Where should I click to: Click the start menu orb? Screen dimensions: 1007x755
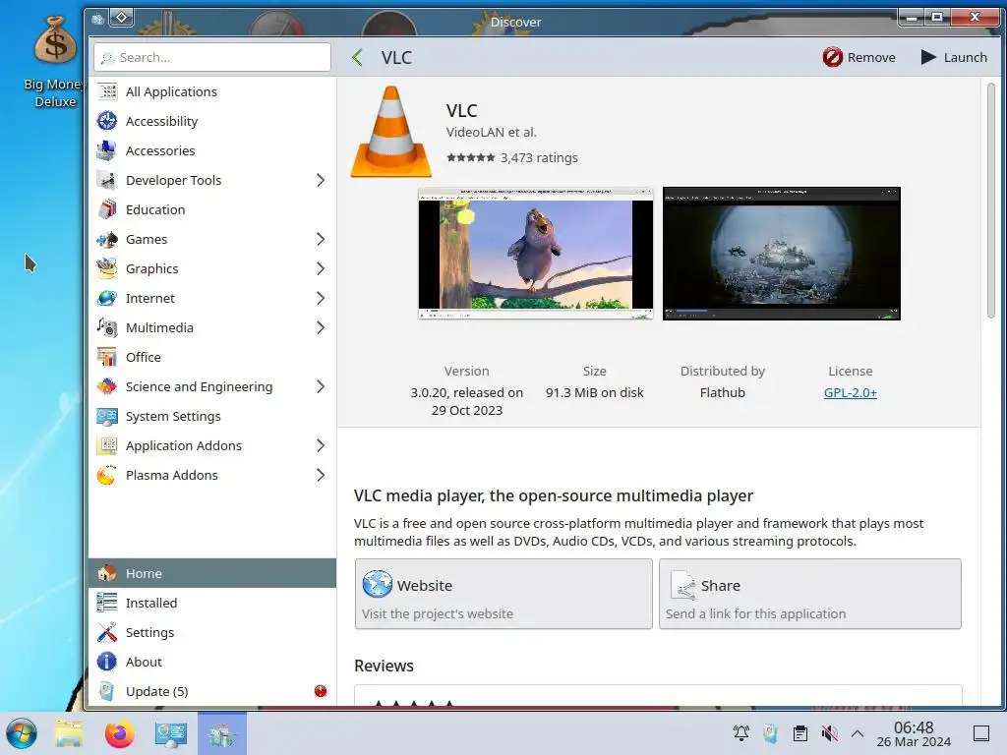coord(22,733)
